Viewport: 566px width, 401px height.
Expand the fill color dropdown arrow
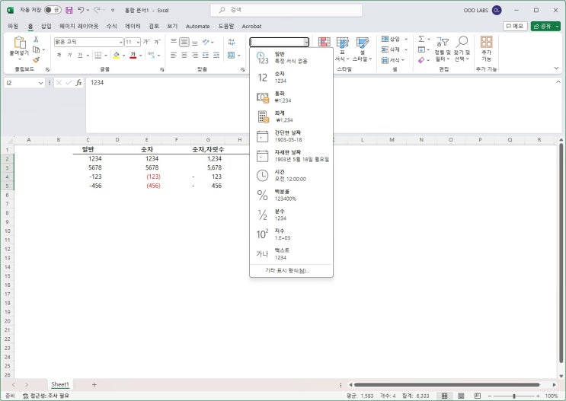tap(124, 56)
